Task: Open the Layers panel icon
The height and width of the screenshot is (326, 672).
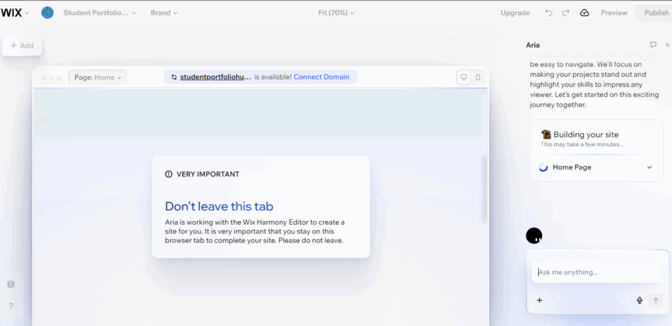Action: pyautogui.click(x=11, y=285)
